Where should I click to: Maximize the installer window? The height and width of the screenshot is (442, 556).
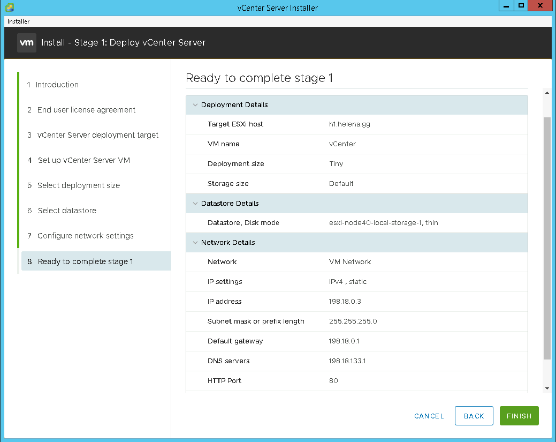(521, 6)
